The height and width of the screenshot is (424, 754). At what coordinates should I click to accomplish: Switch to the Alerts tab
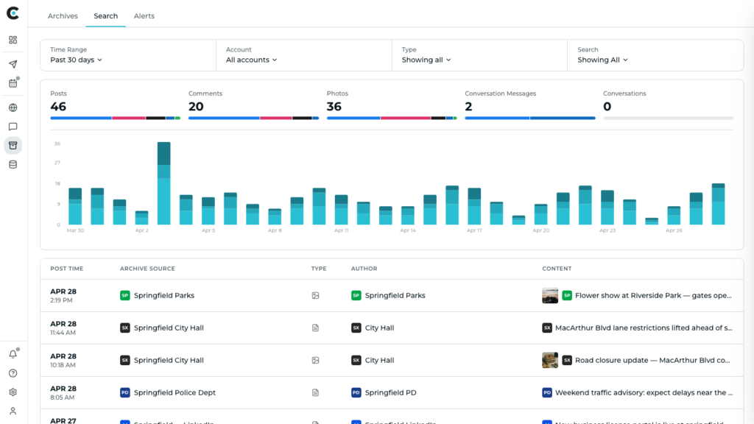(x=144, y=16)
